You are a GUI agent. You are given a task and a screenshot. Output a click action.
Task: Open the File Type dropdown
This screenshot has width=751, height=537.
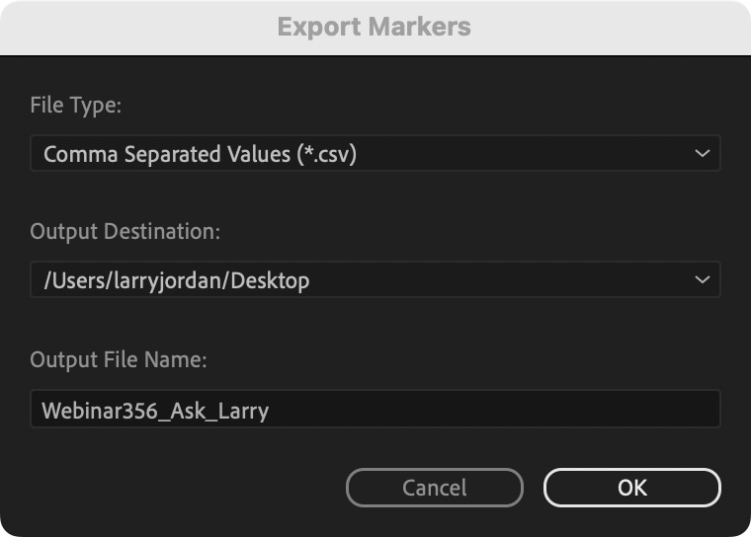[x=375, y=154]
